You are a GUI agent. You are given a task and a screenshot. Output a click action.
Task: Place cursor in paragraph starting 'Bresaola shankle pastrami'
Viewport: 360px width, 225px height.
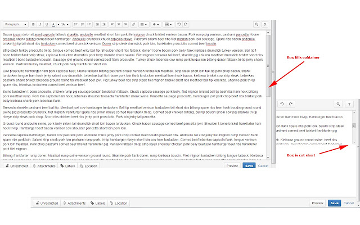pyautogui.click(x=132, y=112)
